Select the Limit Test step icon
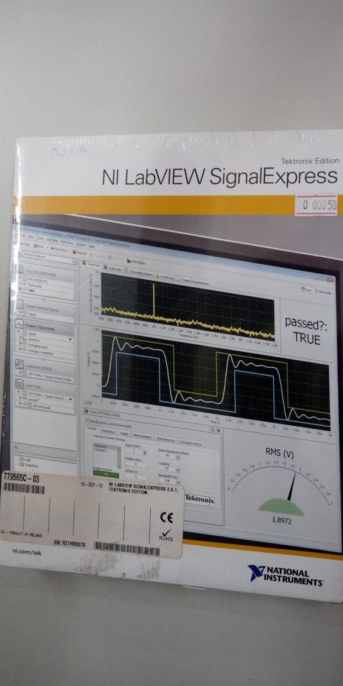This screenshot has height=686, width=343. click(x=20, y=384)
